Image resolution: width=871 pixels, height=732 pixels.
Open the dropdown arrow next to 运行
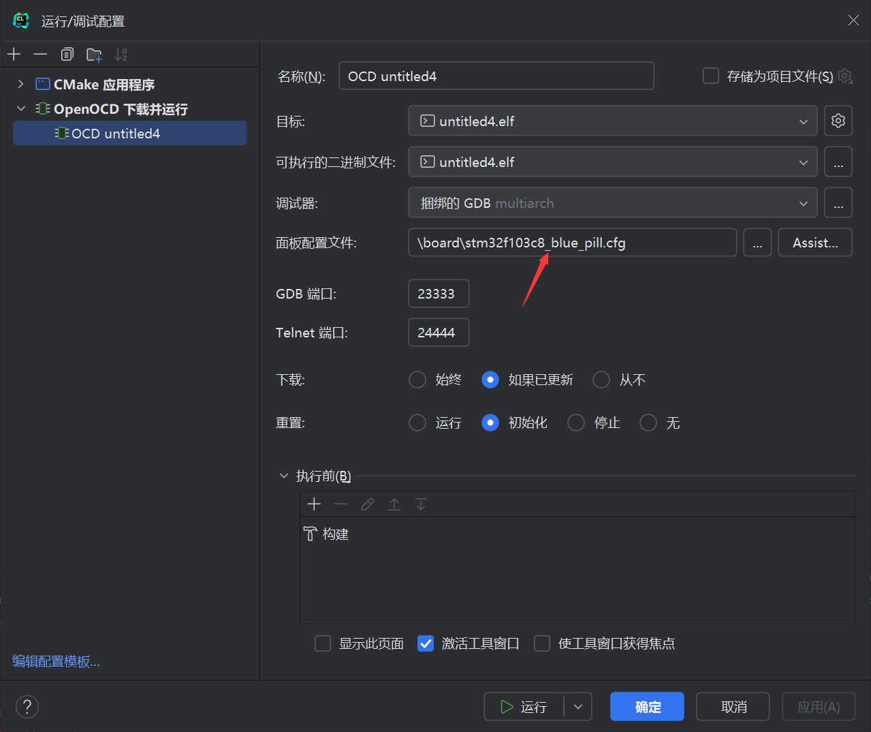tap(578, 707)
